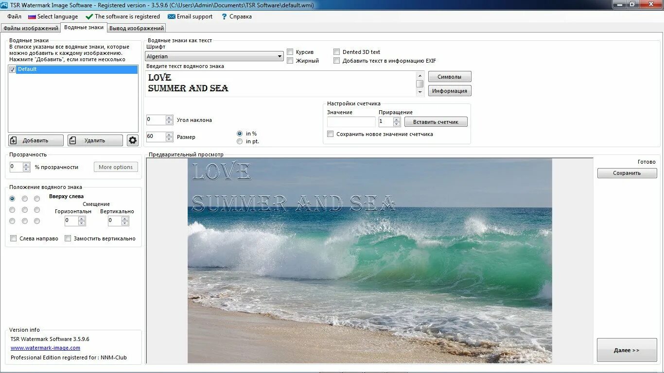Switch to Вывод изображений tab

pos(137,28)
